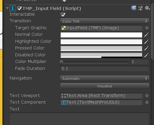The image size is (154, 125).
Task: Open the TMP_Input Field help reference icon
Action: [134, 8]
